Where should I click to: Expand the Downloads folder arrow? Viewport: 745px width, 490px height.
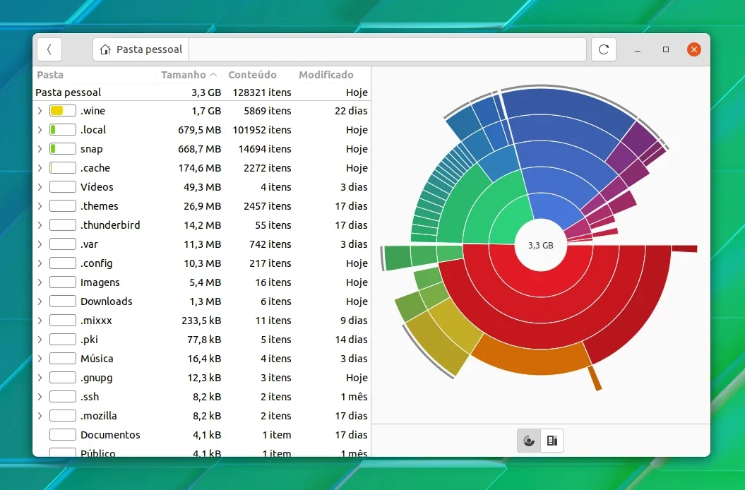tap(40, 301)
